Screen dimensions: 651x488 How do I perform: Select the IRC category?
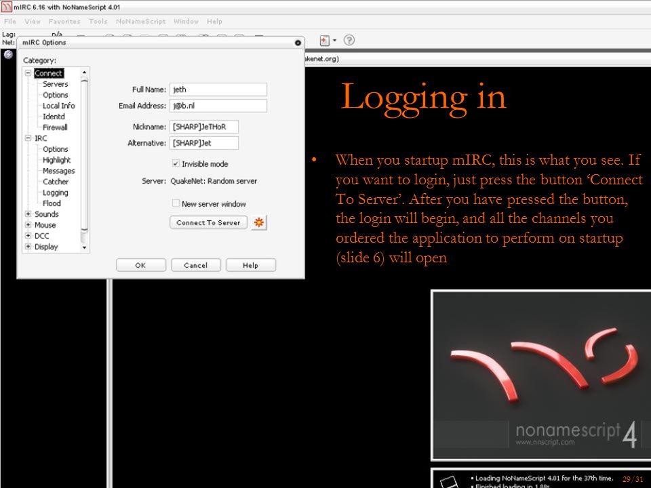(x=41, y=138)
